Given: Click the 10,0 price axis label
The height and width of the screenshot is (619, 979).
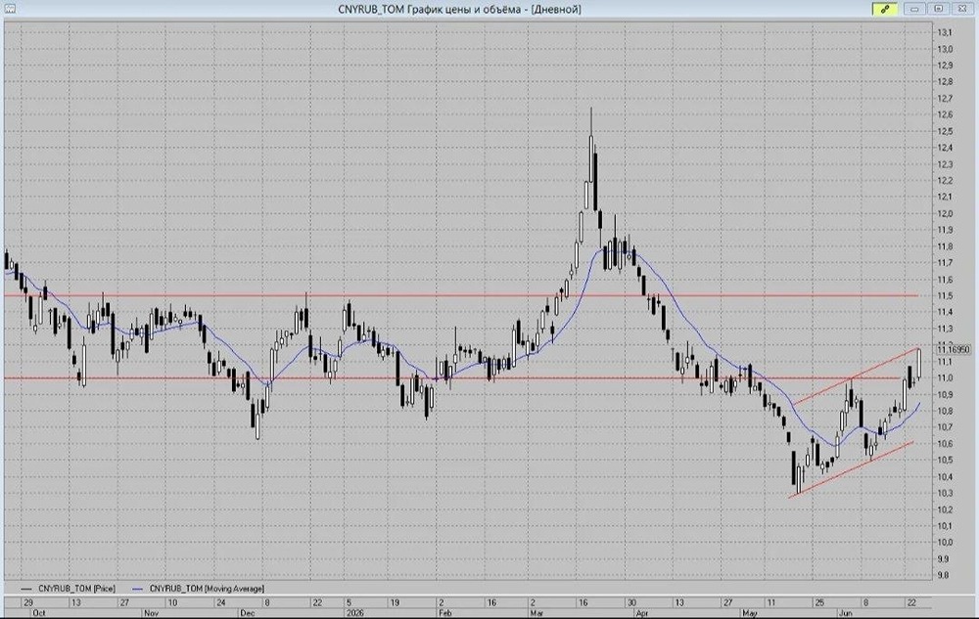Looking at the screenshot, I should (944, 543).
